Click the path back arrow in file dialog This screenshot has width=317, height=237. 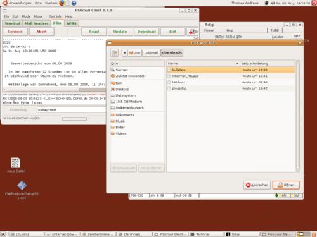click(x=124, y=52)
